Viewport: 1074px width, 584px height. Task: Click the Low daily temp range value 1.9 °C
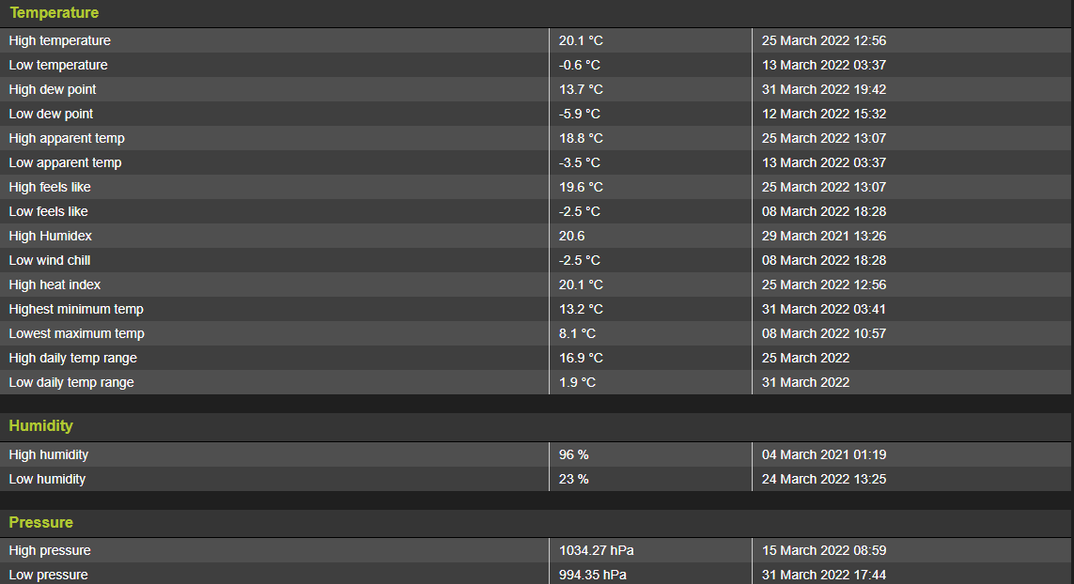pyautogui.click(x=577, y=382)
